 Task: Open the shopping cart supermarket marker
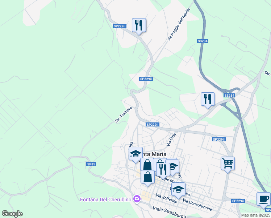pos(228,164)
